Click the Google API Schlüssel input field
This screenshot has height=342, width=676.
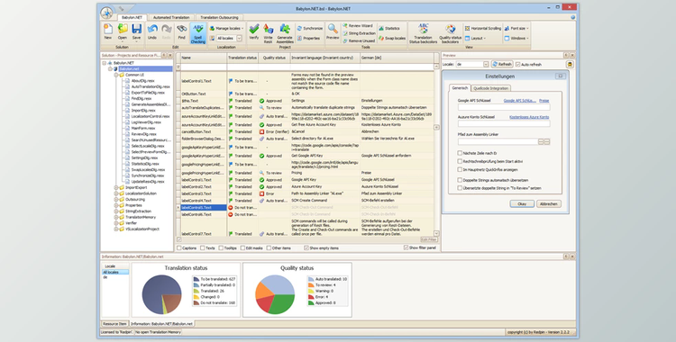point(504,107)
